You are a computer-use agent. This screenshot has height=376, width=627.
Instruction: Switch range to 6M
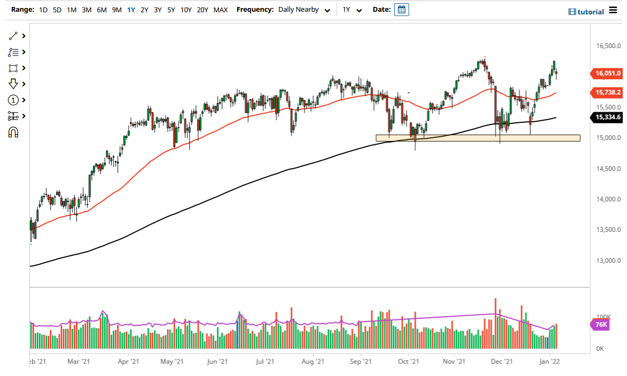pos(102,10)
